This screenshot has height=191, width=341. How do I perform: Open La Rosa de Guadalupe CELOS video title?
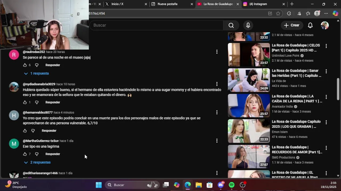(296, 48)
